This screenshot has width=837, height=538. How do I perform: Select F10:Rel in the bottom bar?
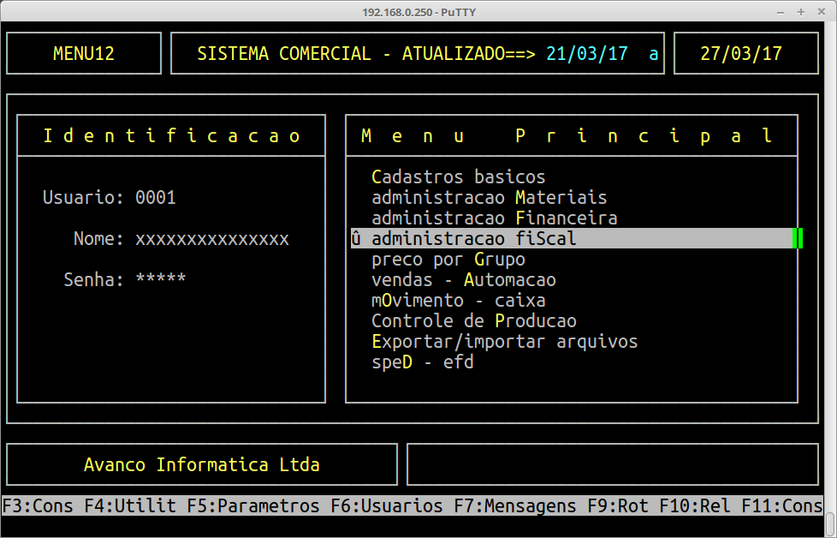click(703, 506)
